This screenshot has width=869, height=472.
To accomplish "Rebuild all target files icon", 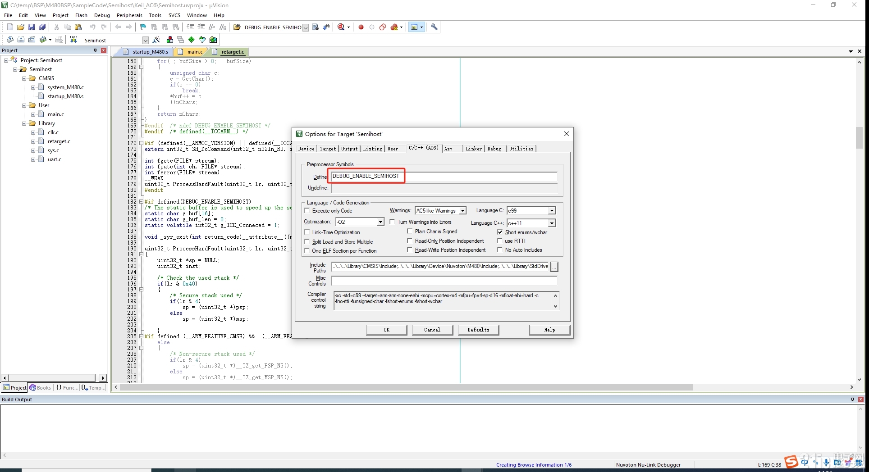I will 32,40.
